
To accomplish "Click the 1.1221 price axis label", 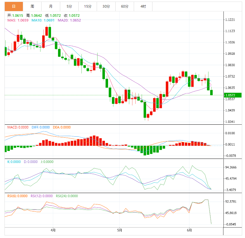I will click(x=230, y=20).
